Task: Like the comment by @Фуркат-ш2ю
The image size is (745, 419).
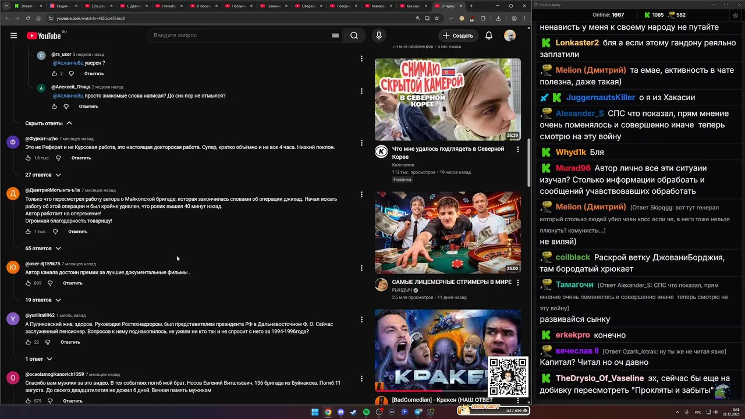Action: coord(28,158)
